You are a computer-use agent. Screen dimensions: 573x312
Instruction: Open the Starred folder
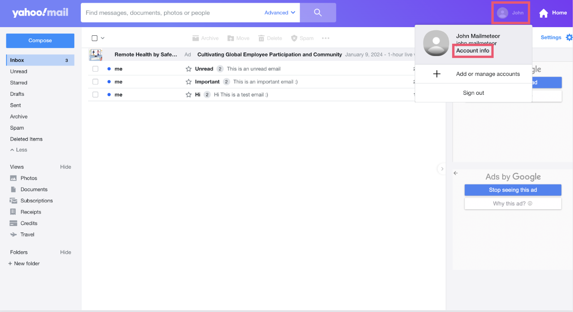[x=19, y=83]
